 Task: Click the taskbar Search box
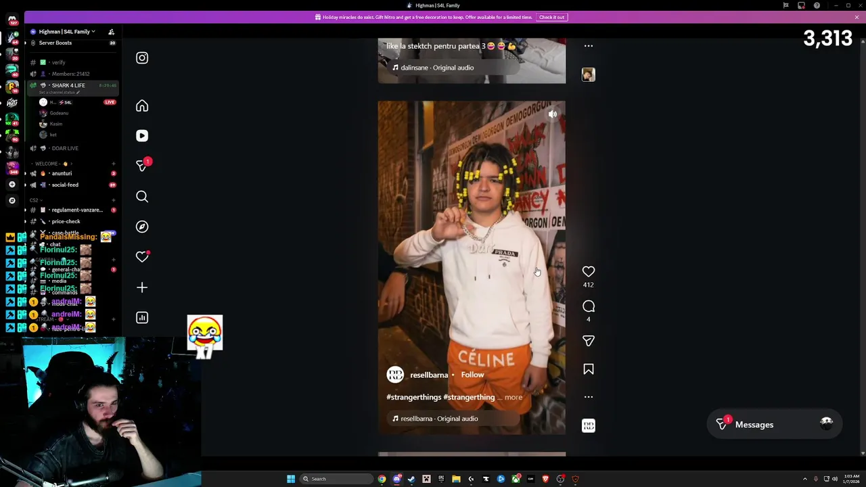[x=336, y=479]
